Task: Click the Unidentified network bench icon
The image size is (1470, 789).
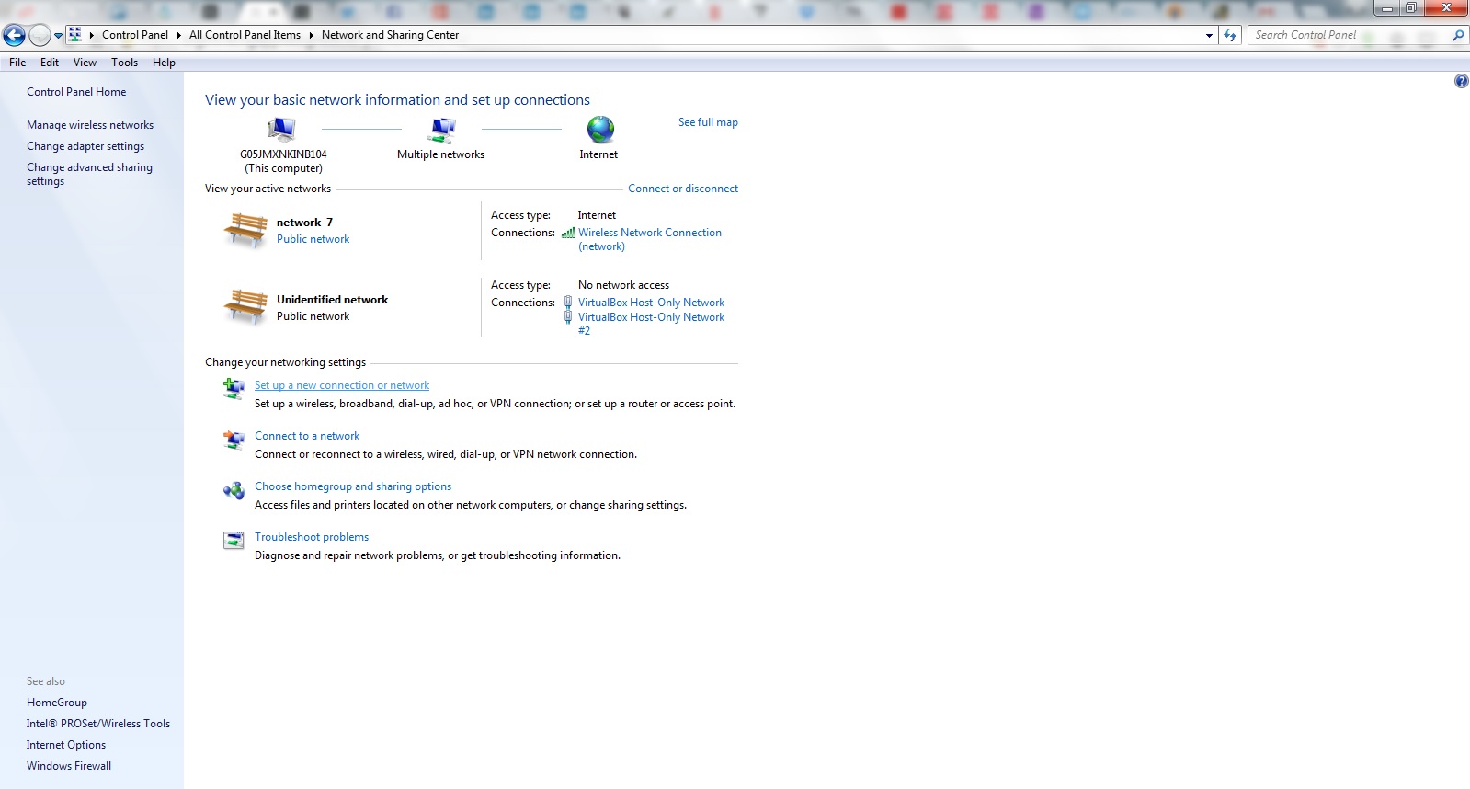Action: click(245, 306)
